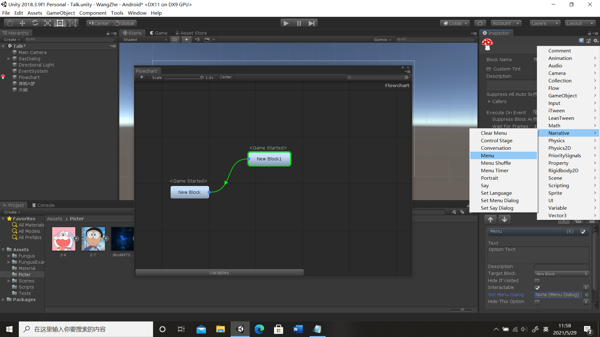Screen dimensions: 600x337
Task: Toggle the Custom Tint checkbox
Action: pos(489,69)
